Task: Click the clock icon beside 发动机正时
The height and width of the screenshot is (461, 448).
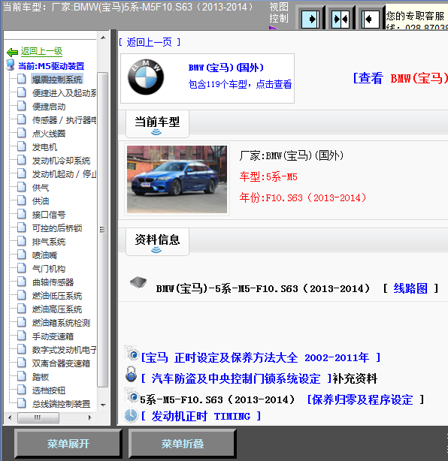Action: pos(130,415)
